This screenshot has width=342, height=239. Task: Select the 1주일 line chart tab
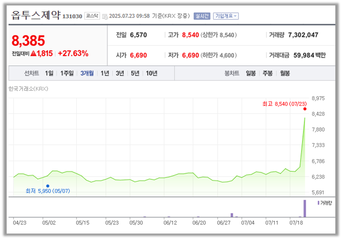pos(67,73)
